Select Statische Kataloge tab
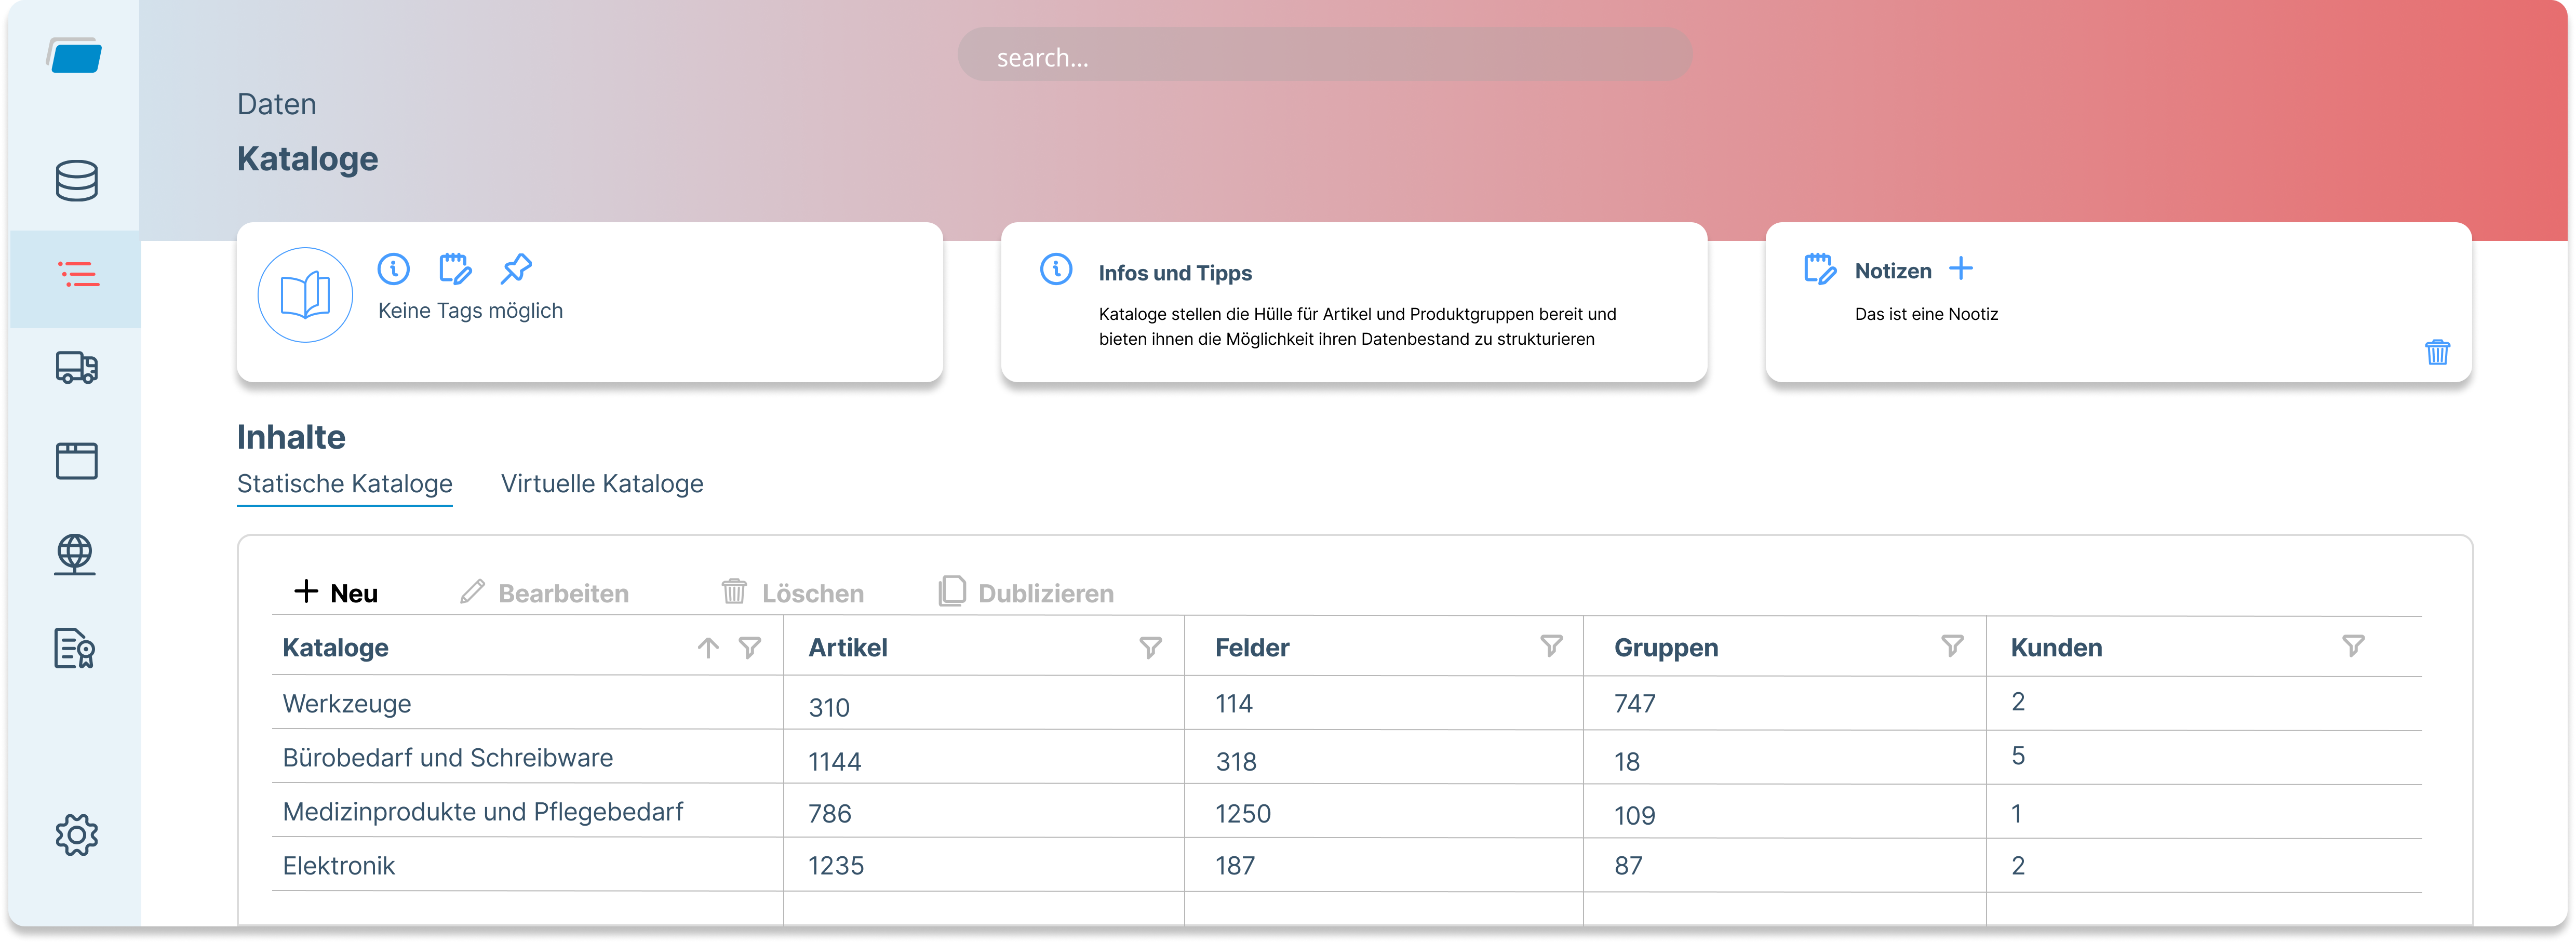Viewport: 2576px width, 943px height. click(x=345, y=484)
